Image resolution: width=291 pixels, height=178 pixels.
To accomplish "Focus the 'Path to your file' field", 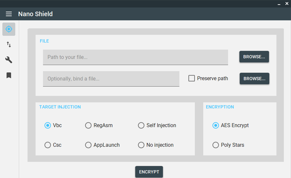I will point(135,57).
